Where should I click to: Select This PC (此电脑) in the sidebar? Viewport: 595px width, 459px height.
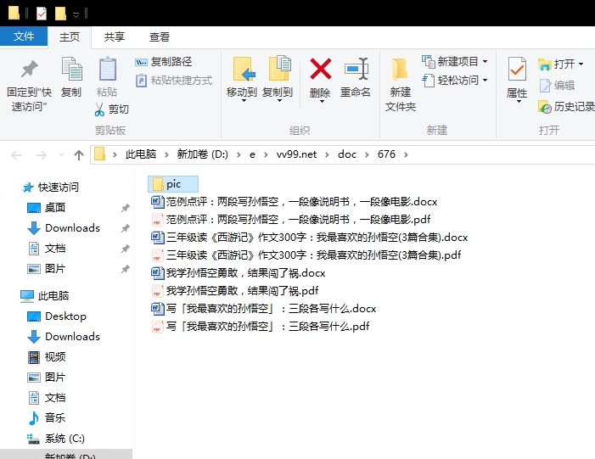pyautogui.click(x=44, y=296)
